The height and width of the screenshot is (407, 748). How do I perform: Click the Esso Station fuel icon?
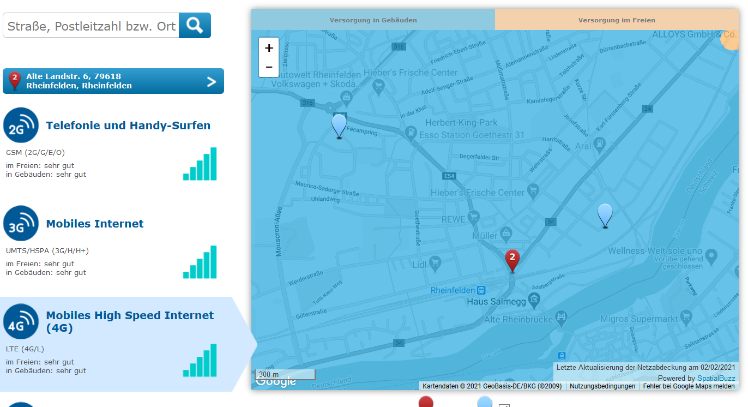pos(411,133)
